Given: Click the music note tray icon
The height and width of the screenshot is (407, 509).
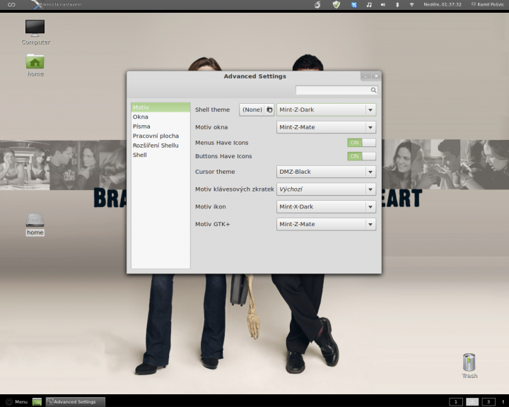Looking at the screenshot, I should point(369,4).
